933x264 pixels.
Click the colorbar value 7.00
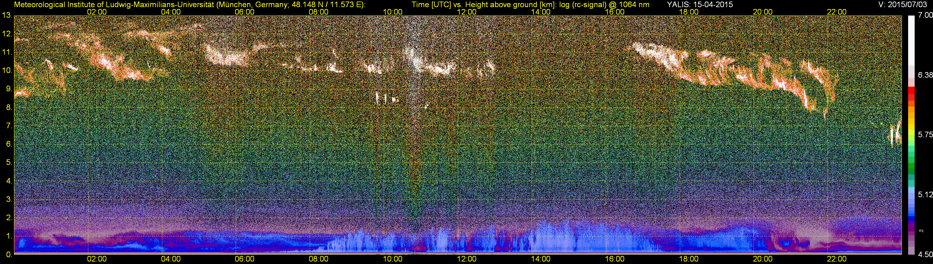(926, 15)
